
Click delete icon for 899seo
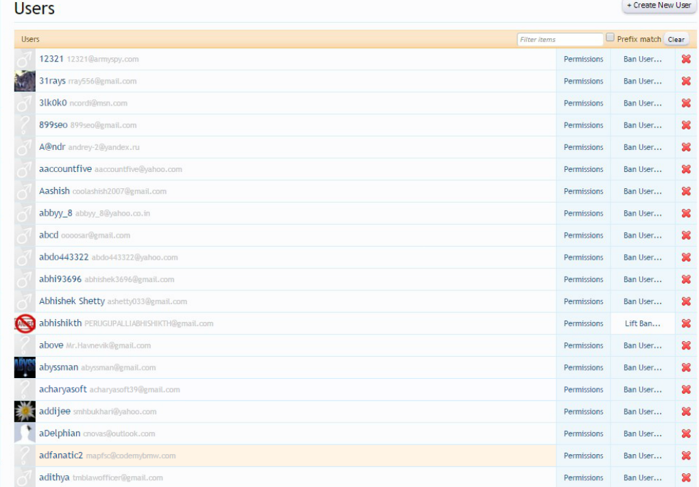[686, 125]
